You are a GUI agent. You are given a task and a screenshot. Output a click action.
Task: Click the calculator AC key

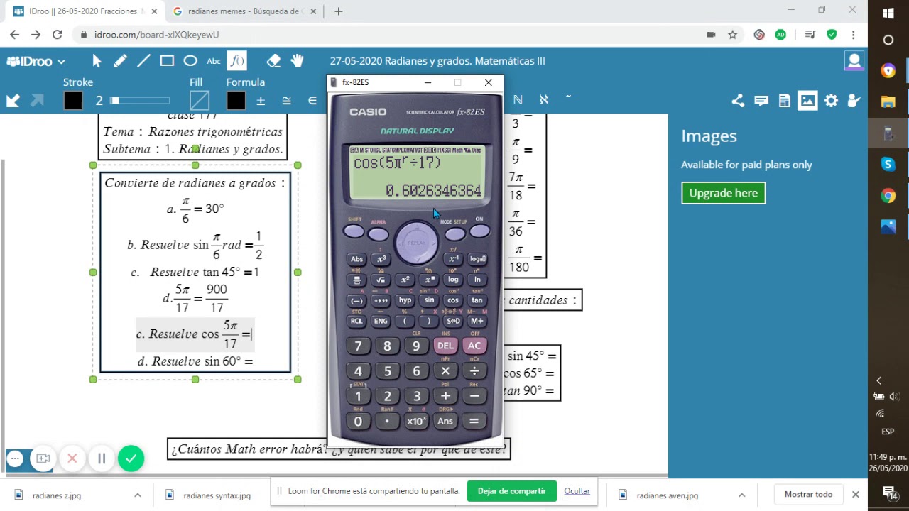pyautogui.click(x=474, y=346)
